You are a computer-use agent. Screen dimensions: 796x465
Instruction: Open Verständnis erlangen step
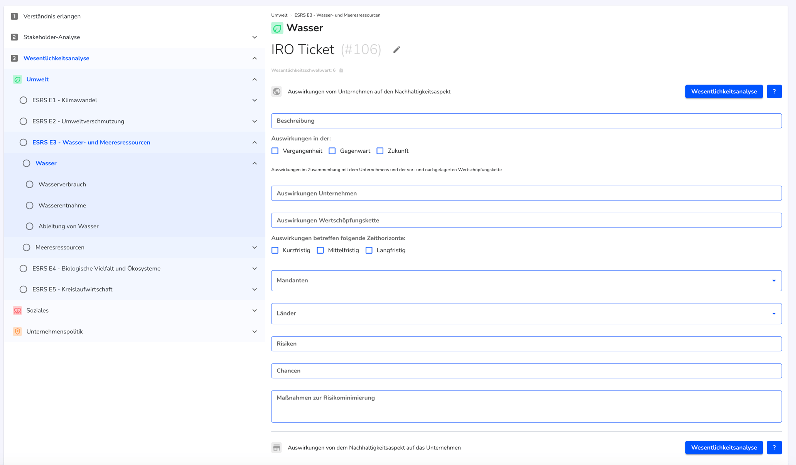(52, 16)
